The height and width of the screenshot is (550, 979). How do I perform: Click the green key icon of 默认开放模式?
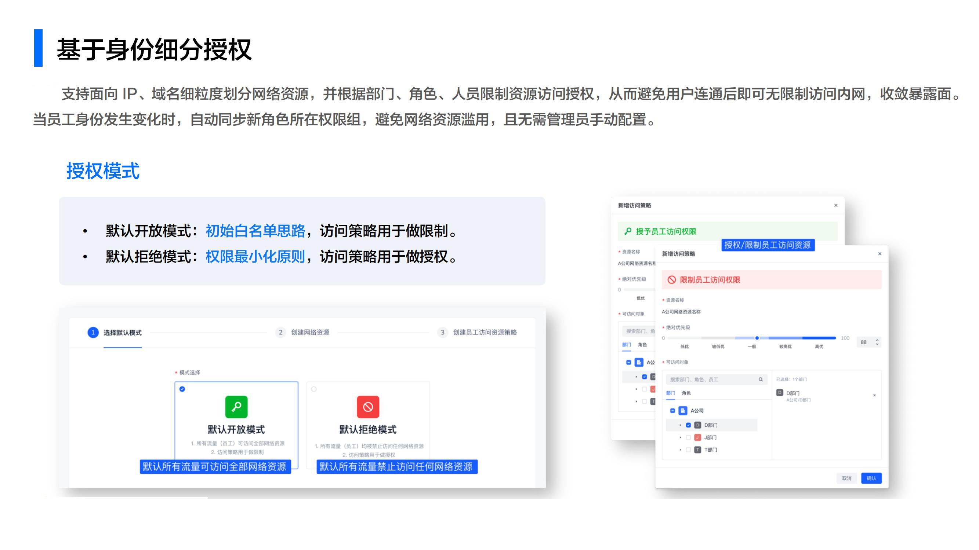click(x=236, y=407)
